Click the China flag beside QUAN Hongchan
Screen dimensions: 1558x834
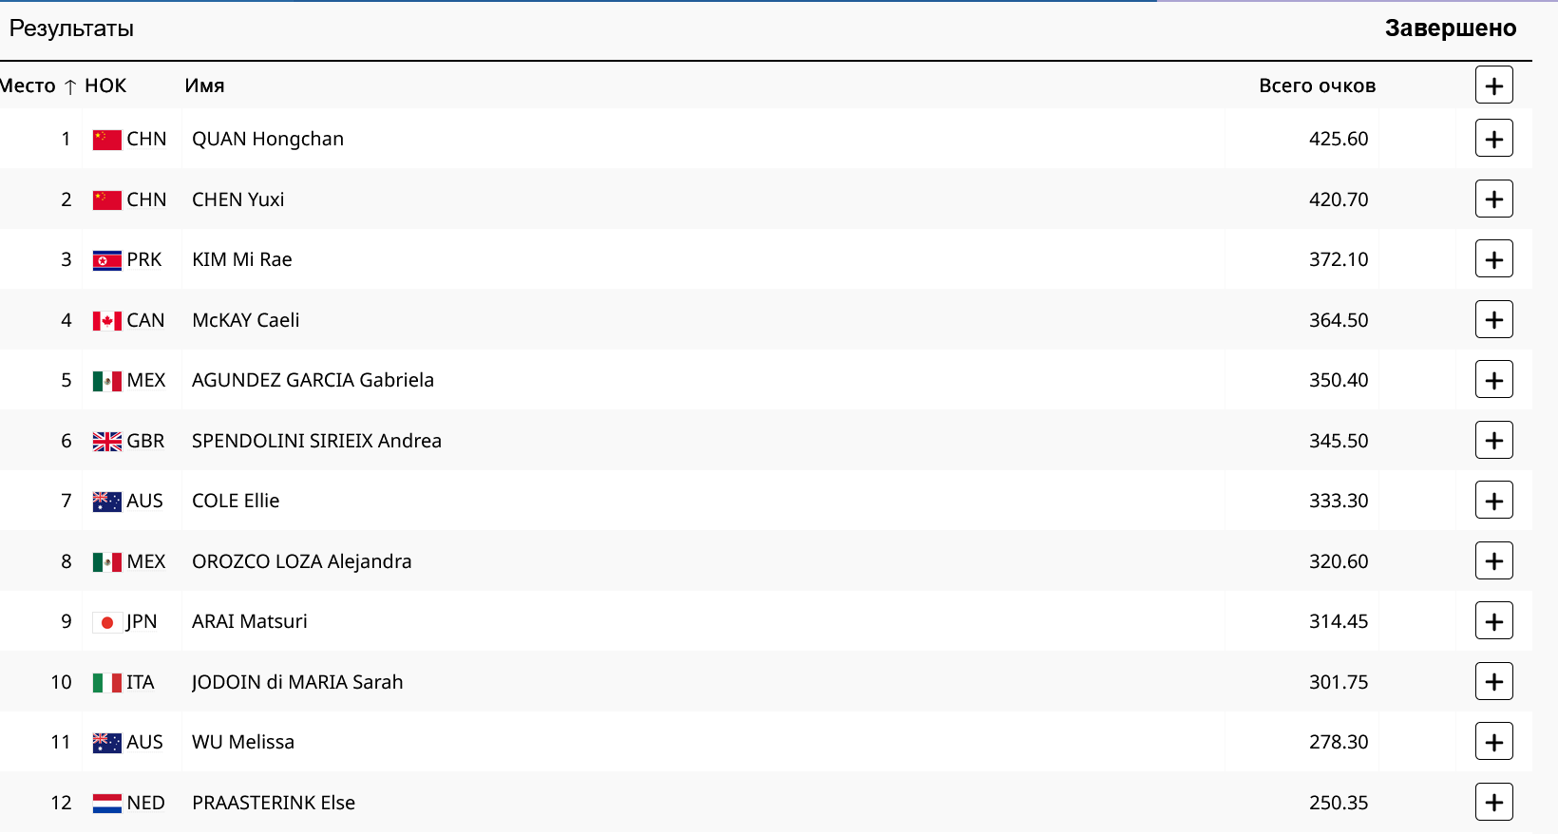[106, 140]
